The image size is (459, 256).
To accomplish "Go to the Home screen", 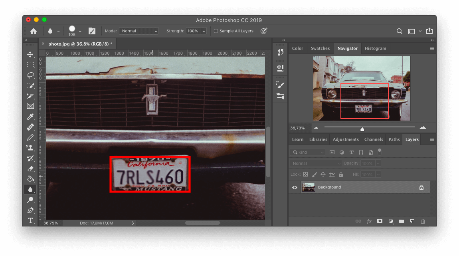I will click(34, 31).
